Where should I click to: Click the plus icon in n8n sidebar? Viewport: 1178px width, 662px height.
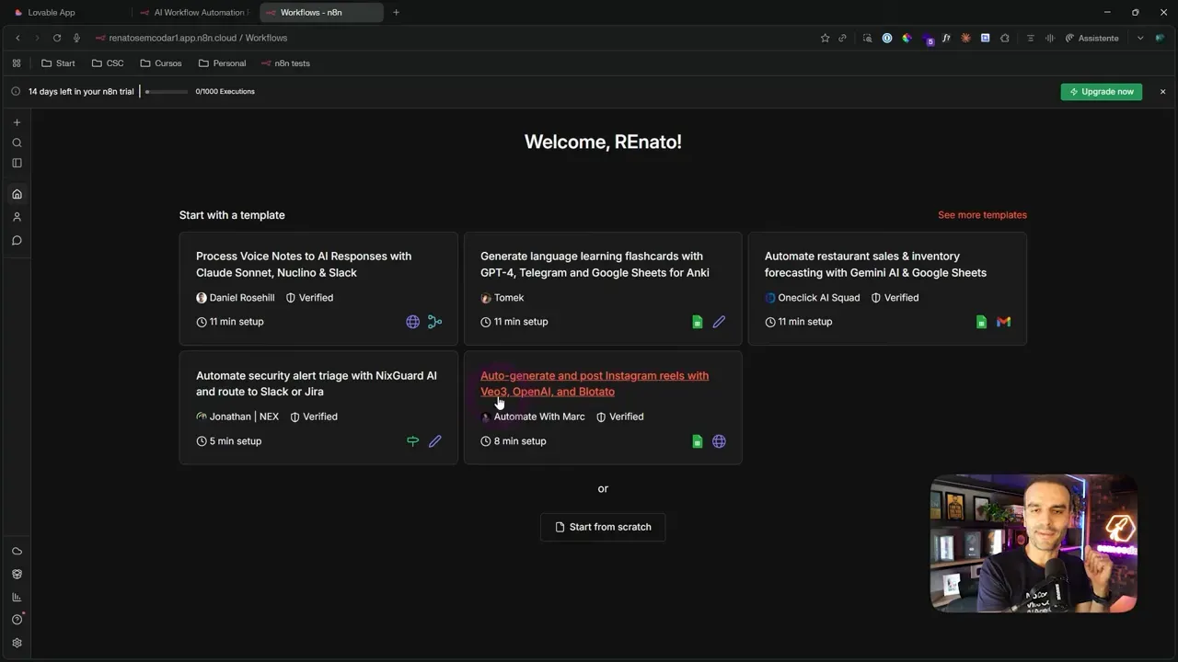pyautogui.click(x=17, y=122)
